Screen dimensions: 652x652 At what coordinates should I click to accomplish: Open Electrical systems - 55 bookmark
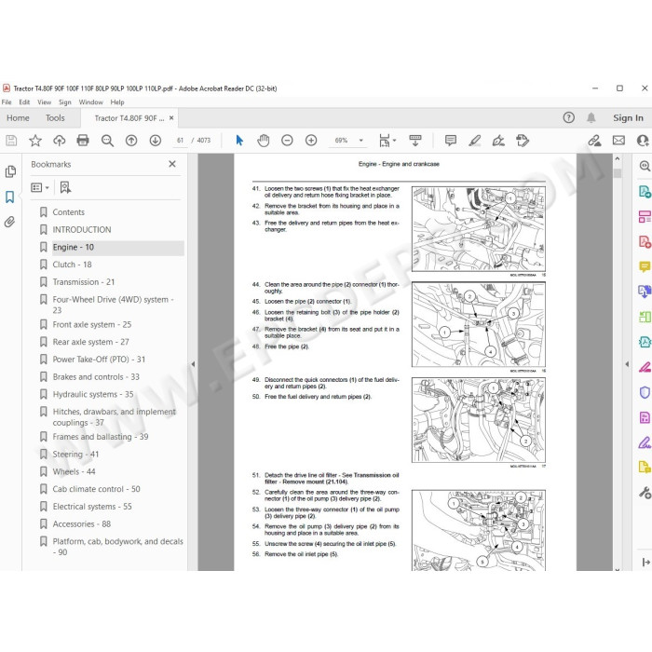pyautogui.click(x=92, y=507)
